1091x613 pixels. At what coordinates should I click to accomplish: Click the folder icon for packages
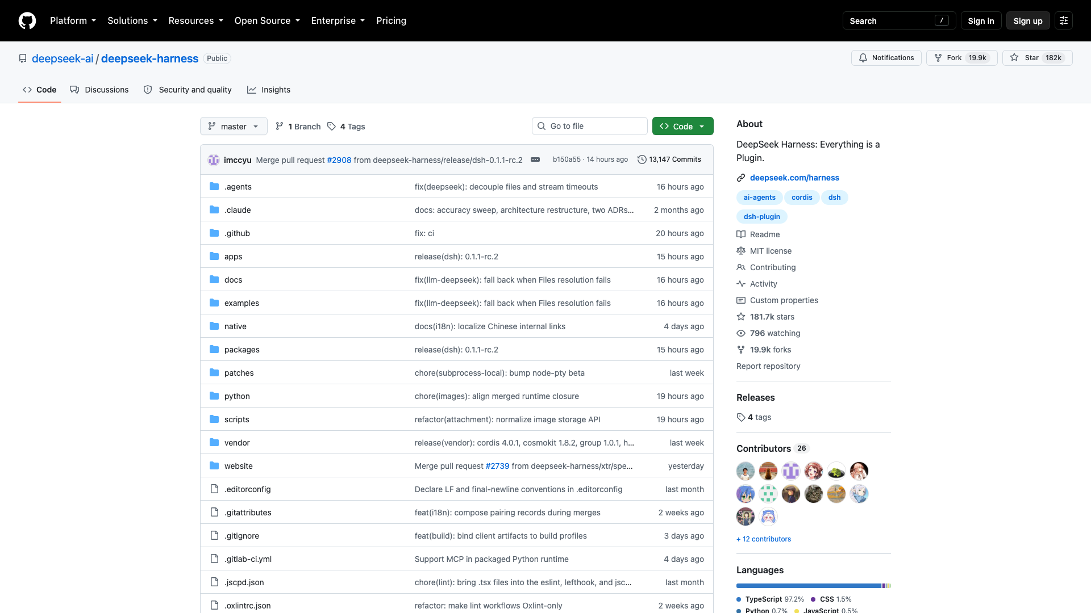coord(214,349)
